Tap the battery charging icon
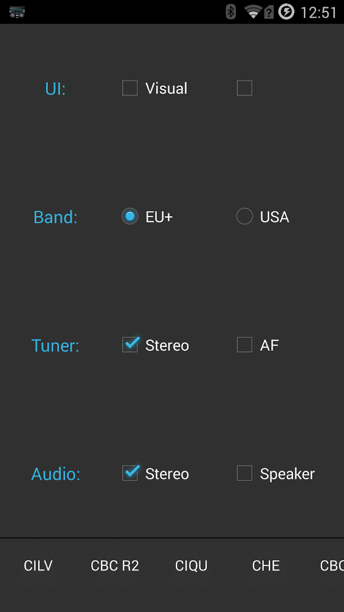The height and width of the screenshot is (612, 344). click(286, 12)
